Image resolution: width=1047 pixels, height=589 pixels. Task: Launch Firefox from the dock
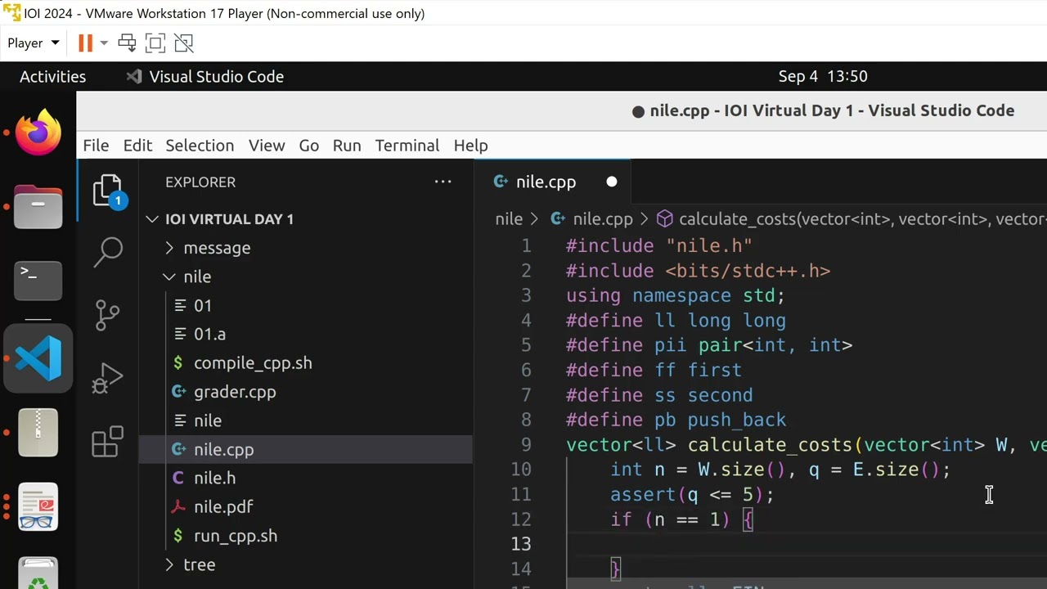38,133
